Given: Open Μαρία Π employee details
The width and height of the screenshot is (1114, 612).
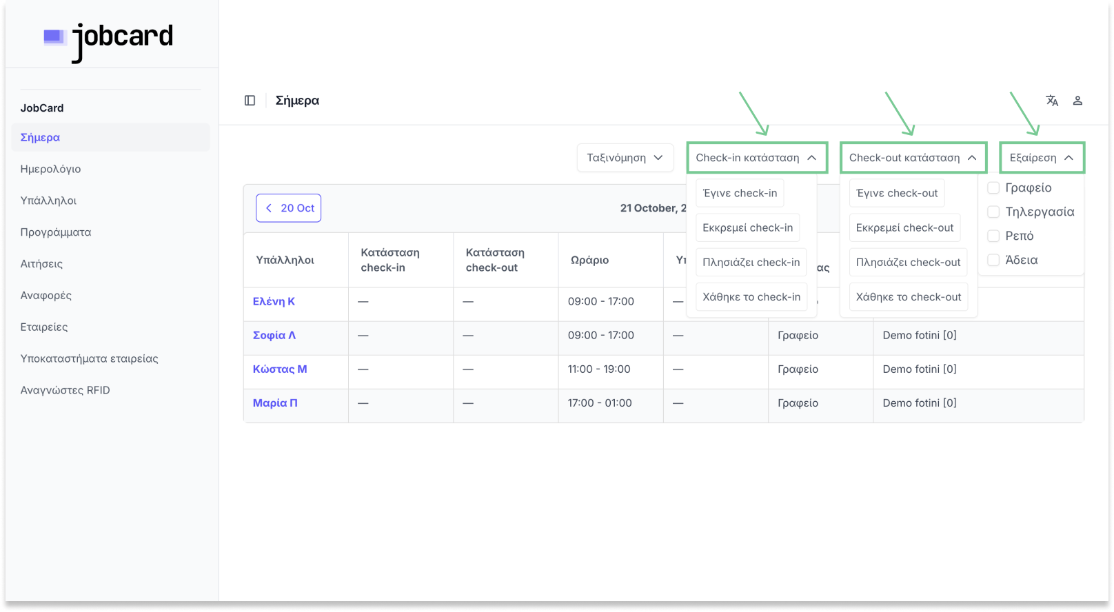Looking at the screenshot, I should coord(275,403).
